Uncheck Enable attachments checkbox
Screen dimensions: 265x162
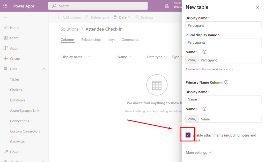(188, 135)
